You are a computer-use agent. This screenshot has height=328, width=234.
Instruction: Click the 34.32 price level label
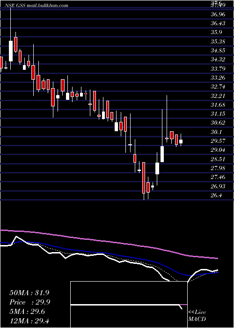click(218, 60)
